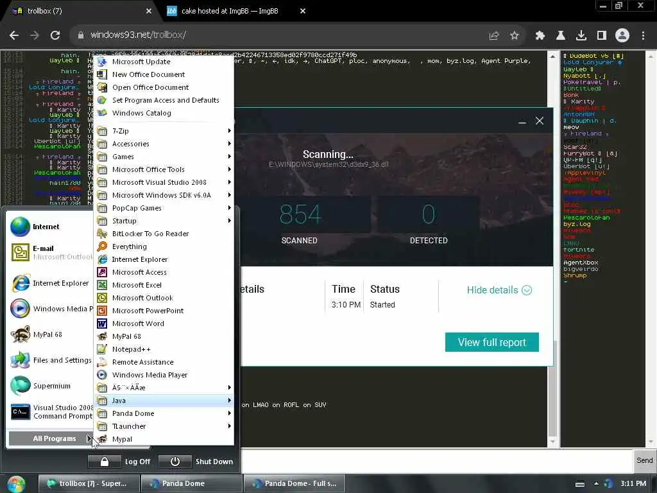Switch to Panda Dome - Full scan taskbar item
The image size is (657, 493).
pos(294,483)
